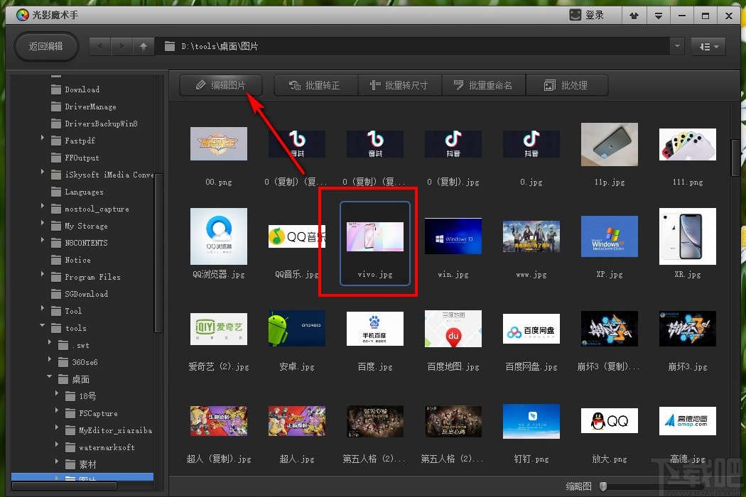The height and width of the screenshot is (497, 746).
Task: Open the path history dropdown arrow
Action: tap(677, 47)
